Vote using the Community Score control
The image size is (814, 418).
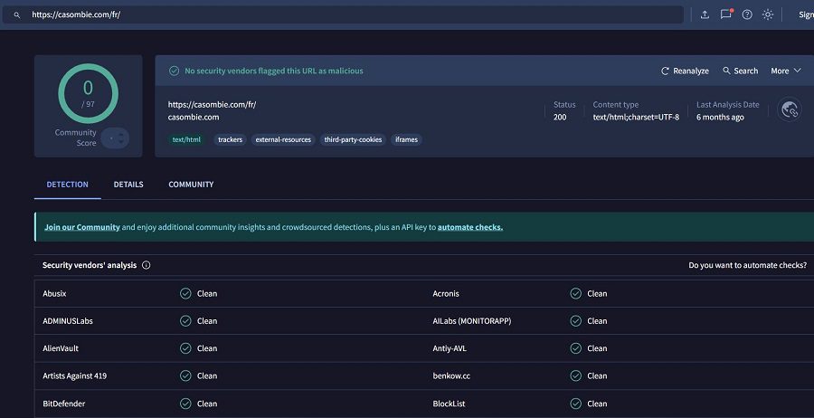point(115,138)
